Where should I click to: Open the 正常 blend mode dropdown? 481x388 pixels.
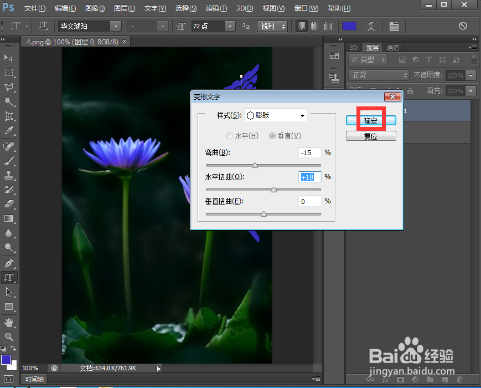coord(378,75)
